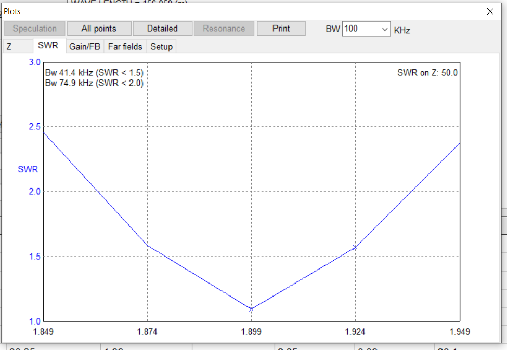Show the Far fields tab

point(125,47)
